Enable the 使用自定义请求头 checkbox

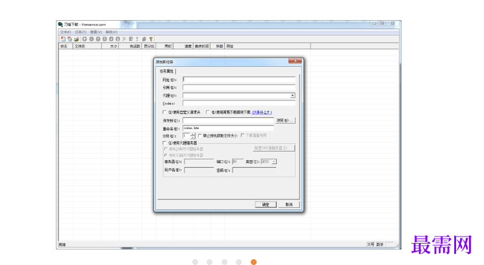(x=164, y=112)
